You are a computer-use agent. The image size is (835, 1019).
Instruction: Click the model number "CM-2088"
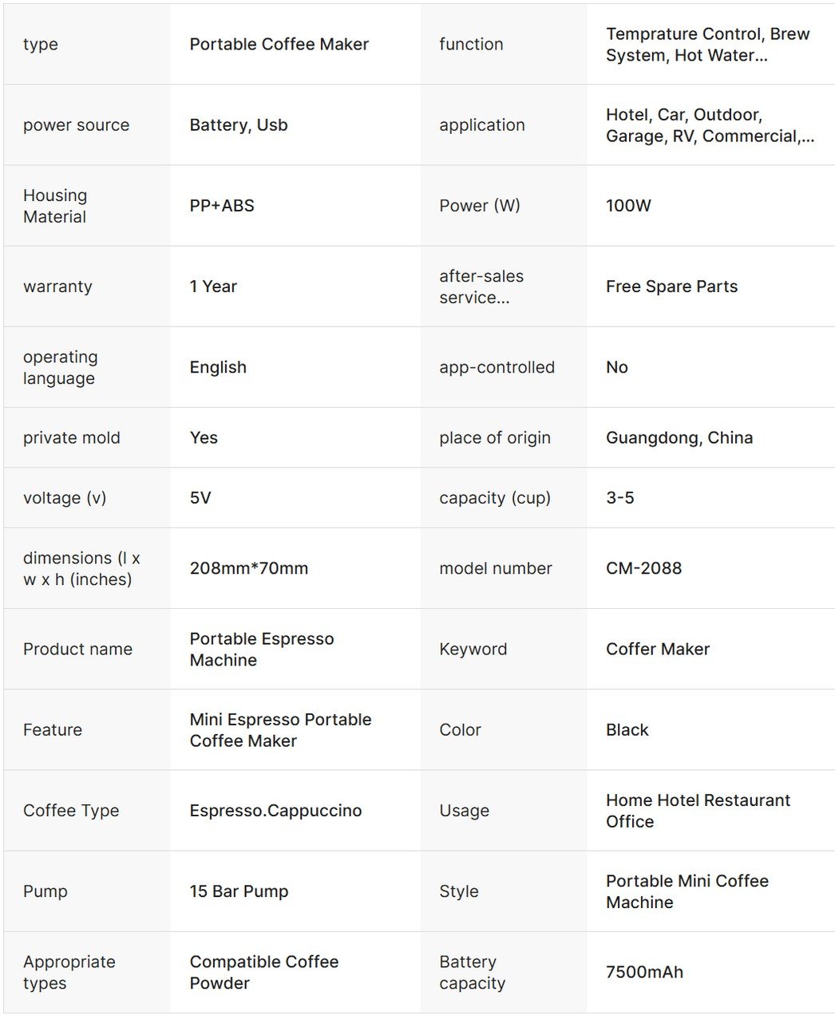(x=643, y=568)
